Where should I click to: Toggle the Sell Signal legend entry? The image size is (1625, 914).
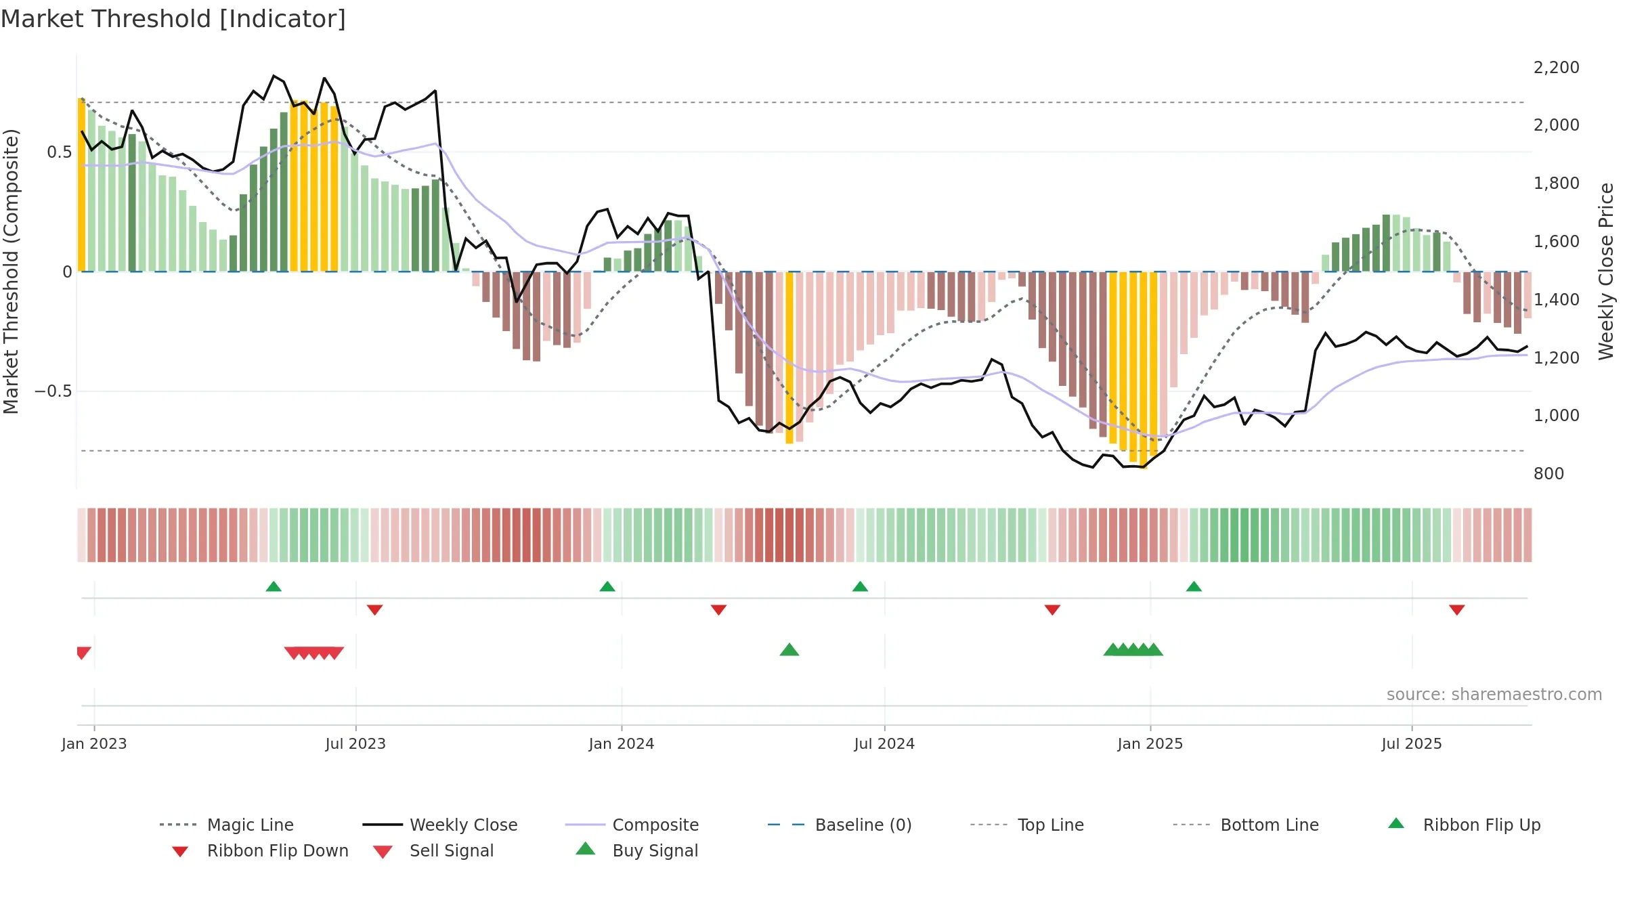pyautogui.click(x=433, y=850)
